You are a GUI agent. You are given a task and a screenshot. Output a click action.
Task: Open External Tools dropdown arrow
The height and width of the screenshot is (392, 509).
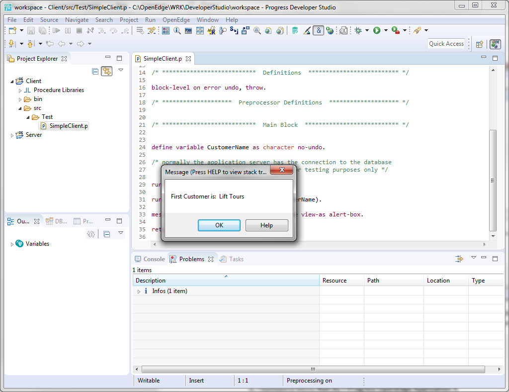point(405,30)
